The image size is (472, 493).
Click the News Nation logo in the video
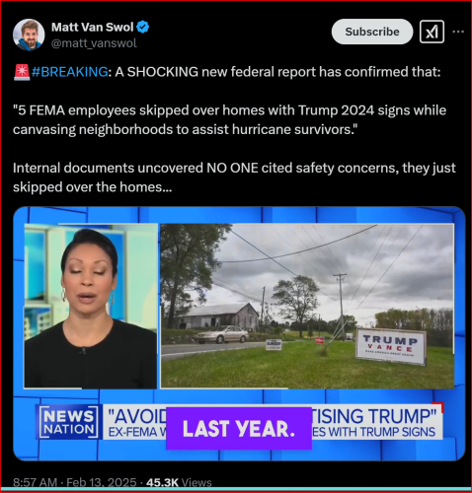coord(68,422)
